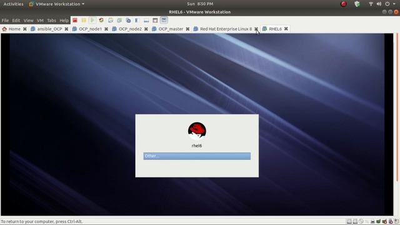Click the red record indicator in top bar
The height and width of the screenshot is (225, 400).
[x=343, y=4]
